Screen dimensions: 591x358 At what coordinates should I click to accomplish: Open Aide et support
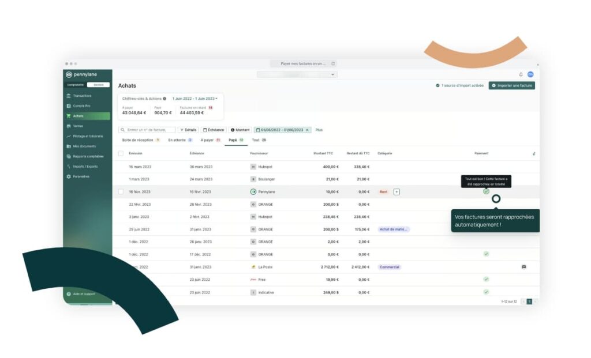[x=84, y=294]
